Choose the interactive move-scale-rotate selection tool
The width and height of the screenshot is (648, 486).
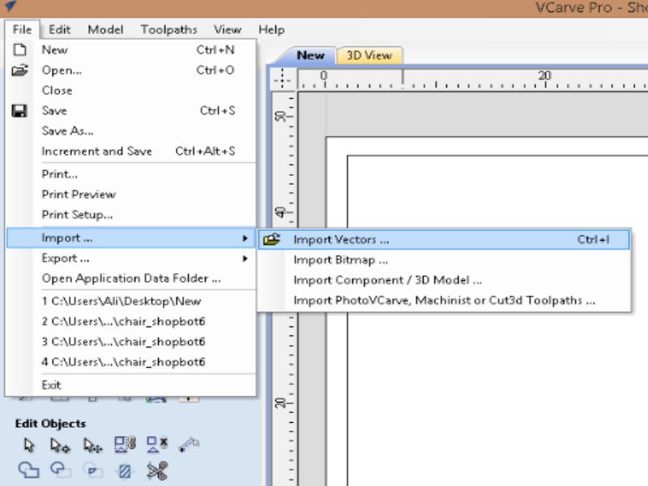(x=92, y=445)
